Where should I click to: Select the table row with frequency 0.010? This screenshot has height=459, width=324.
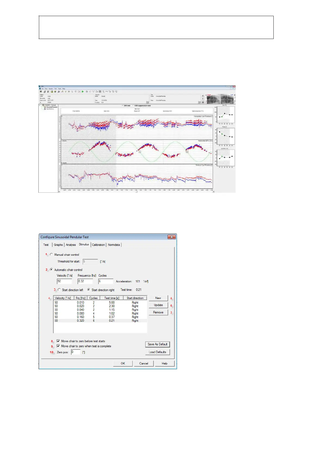pyautogui.click(x=100, y=303)
